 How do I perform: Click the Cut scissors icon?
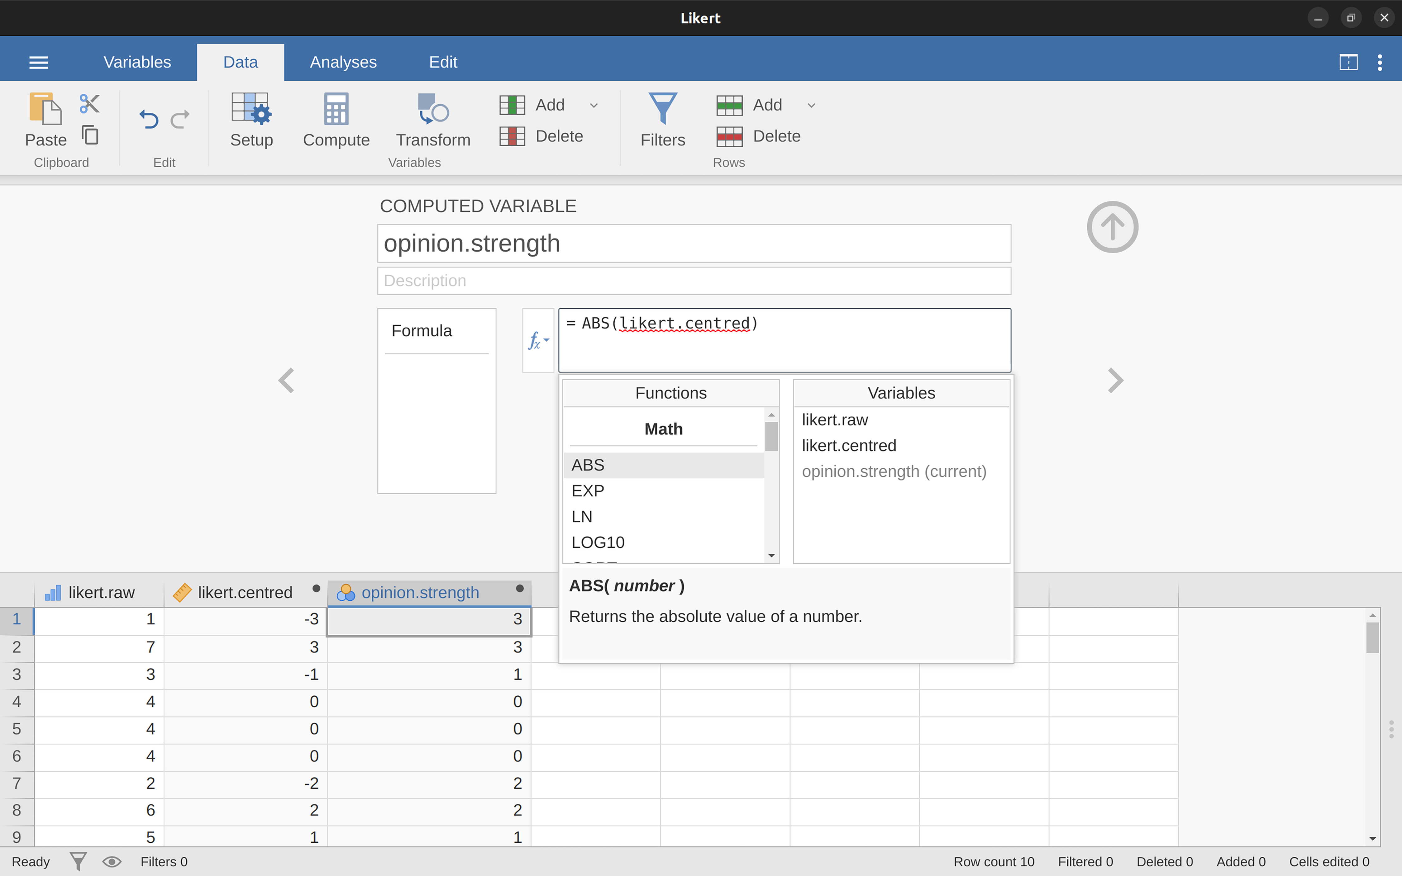point(89,103)
